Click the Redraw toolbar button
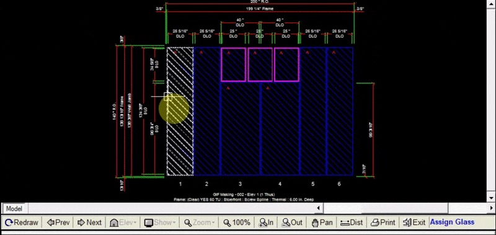 tap(22, 223)
